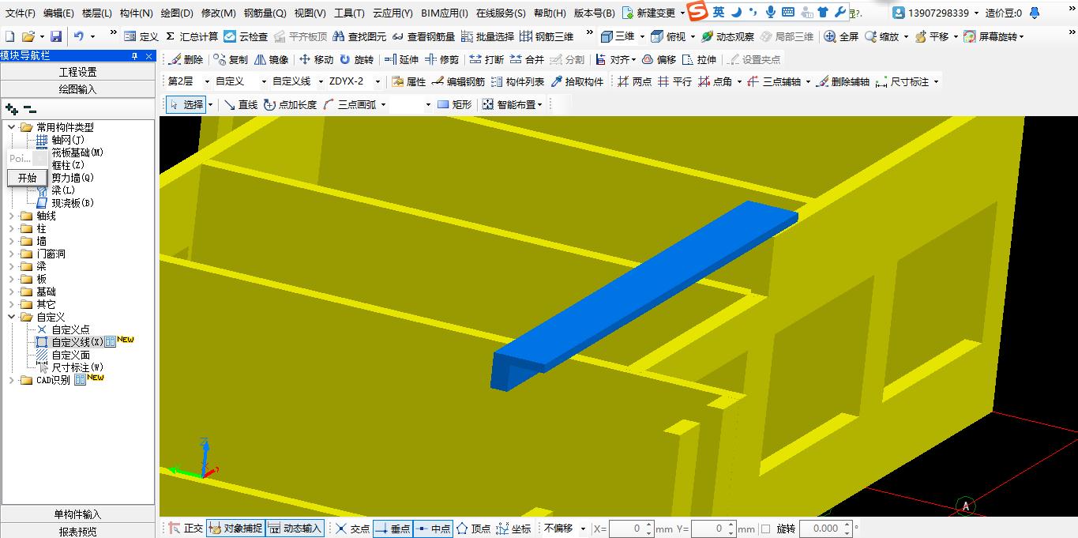The width and height of the screenshot is (1078, 538).
Task: Expand the CAD识别 tree node
Action: [x=11, y=380]
